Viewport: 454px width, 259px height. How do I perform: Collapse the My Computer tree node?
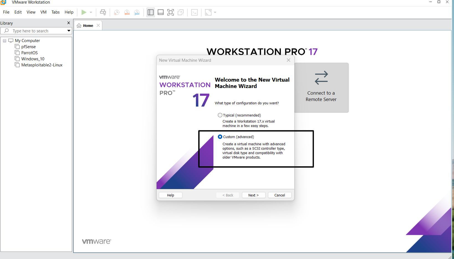[4, 41]
